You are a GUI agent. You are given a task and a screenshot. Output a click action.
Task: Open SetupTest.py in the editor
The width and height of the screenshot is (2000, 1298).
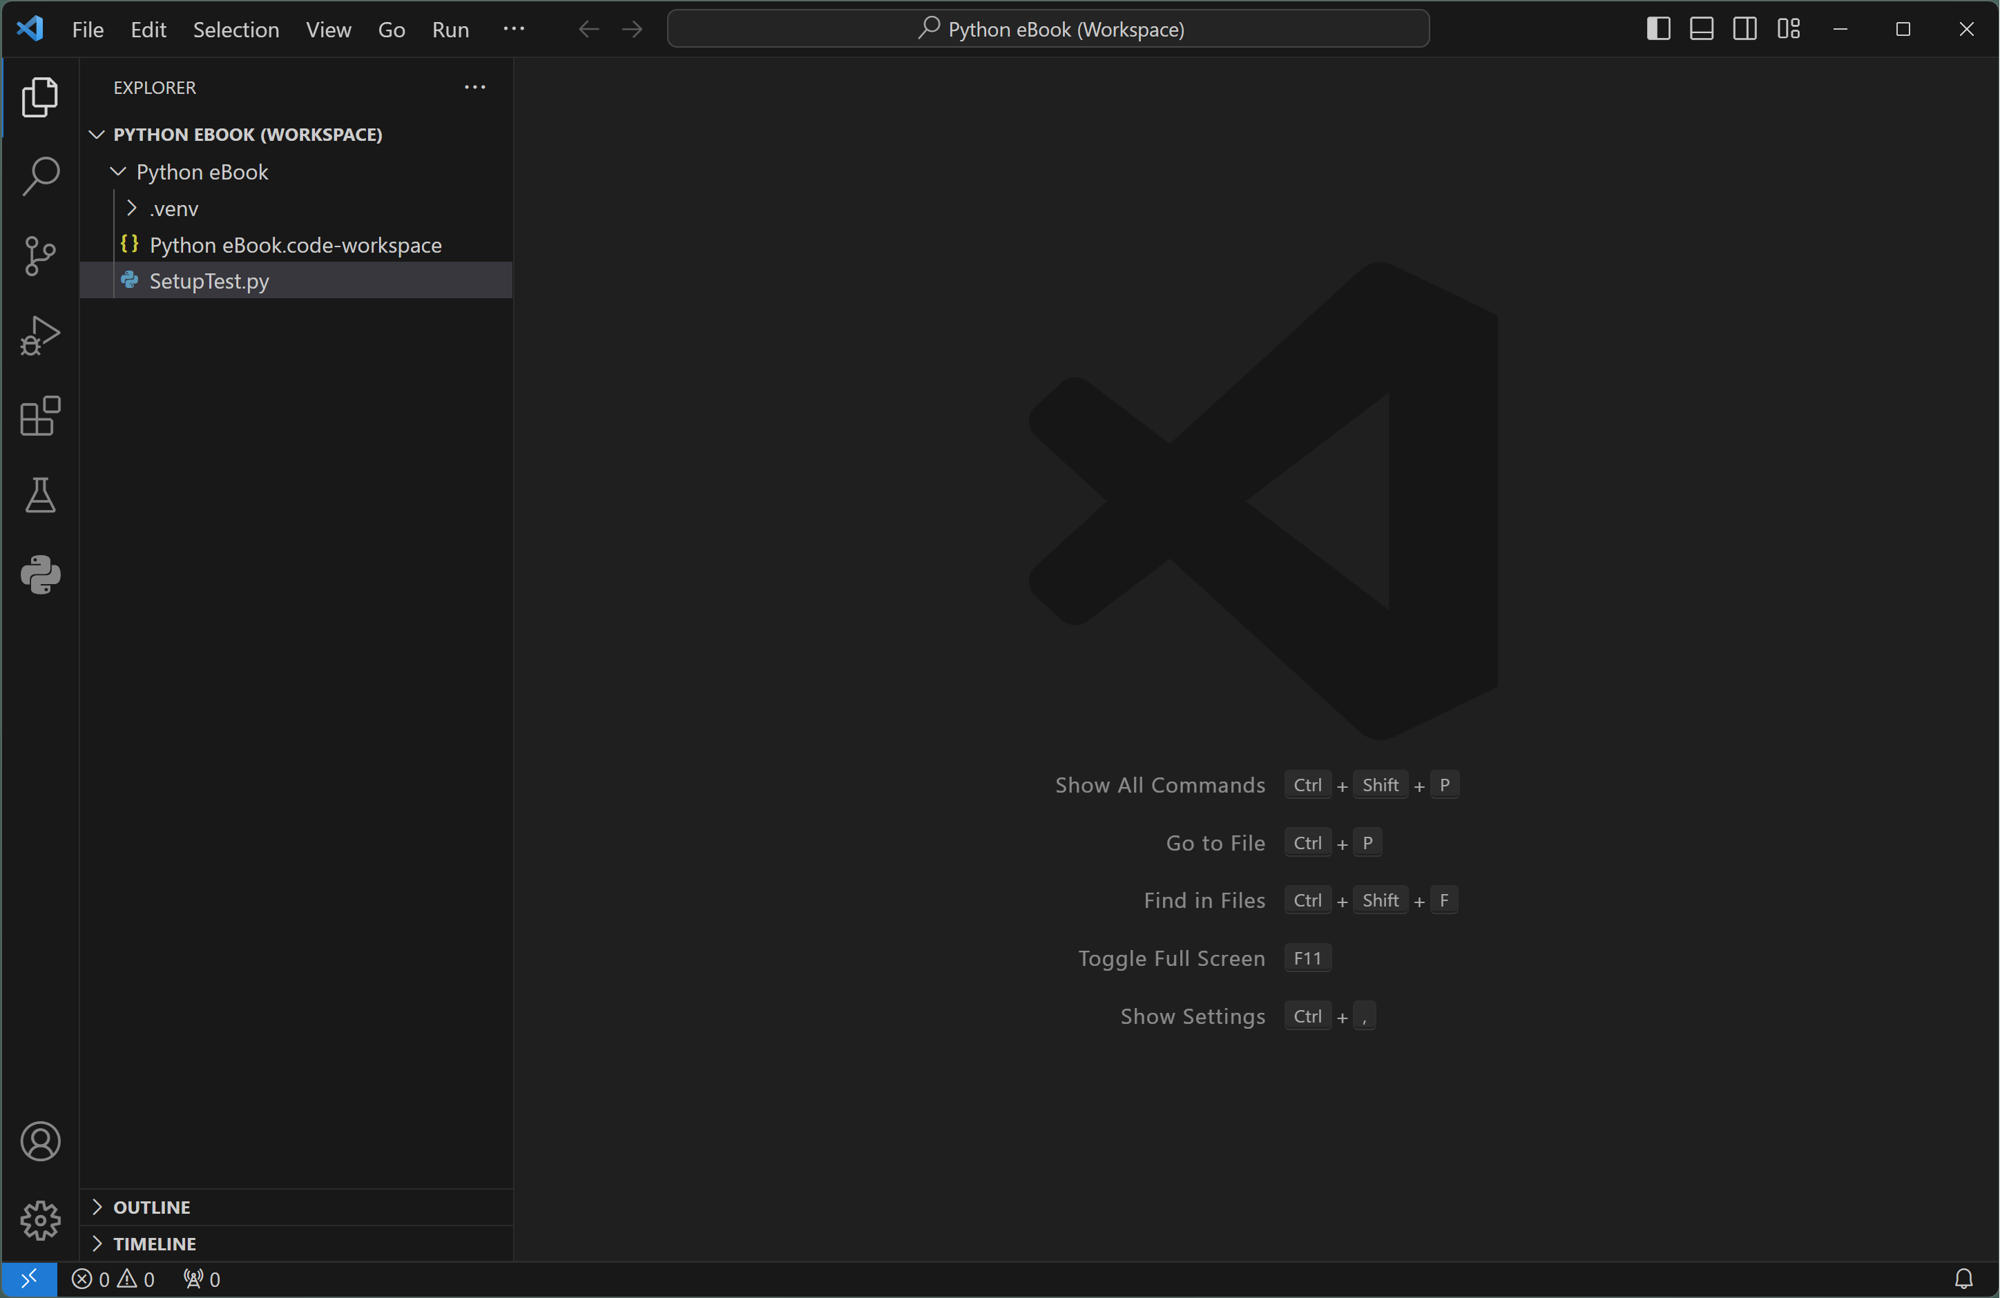(x=297, y=280)
